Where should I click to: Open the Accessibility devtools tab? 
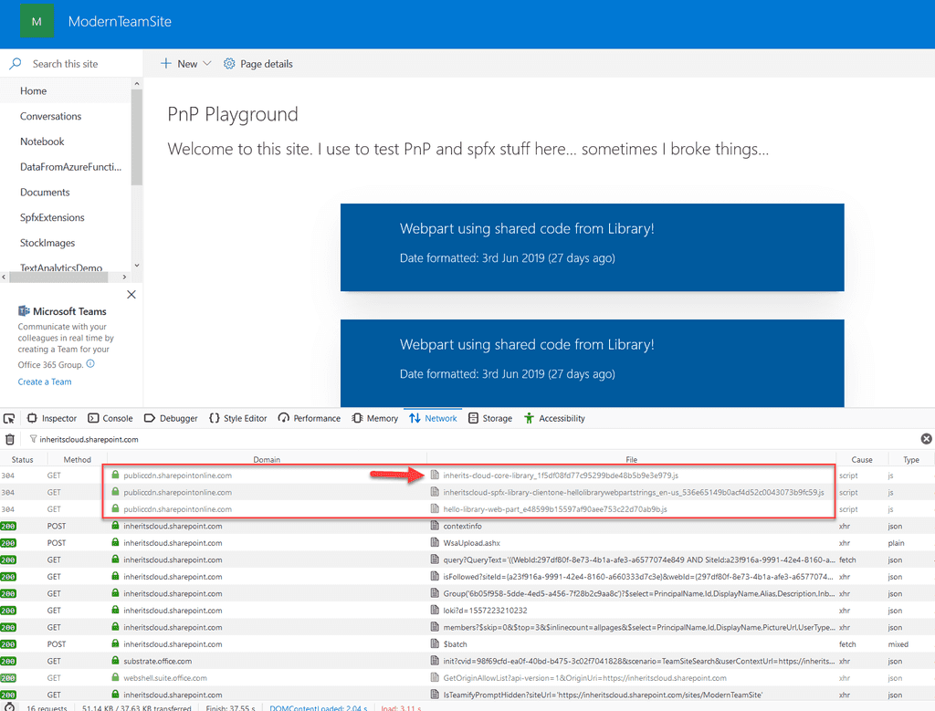pyautogui.click(x=554, y=418)
